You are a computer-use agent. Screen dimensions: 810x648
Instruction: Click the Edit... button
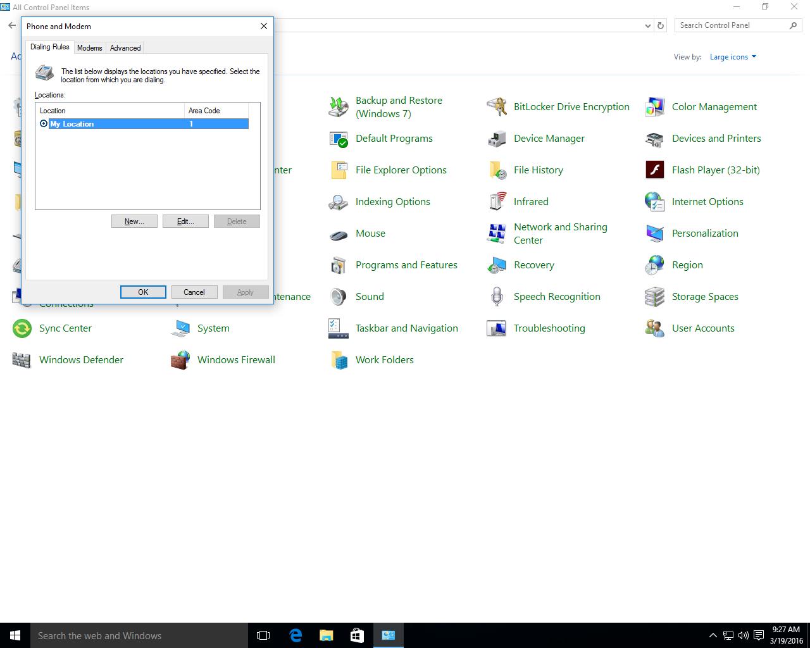tap(185, 221)
